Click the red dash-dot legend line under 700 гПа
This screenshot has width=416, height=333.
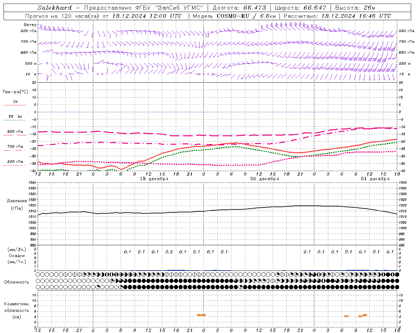pos(14,151)
